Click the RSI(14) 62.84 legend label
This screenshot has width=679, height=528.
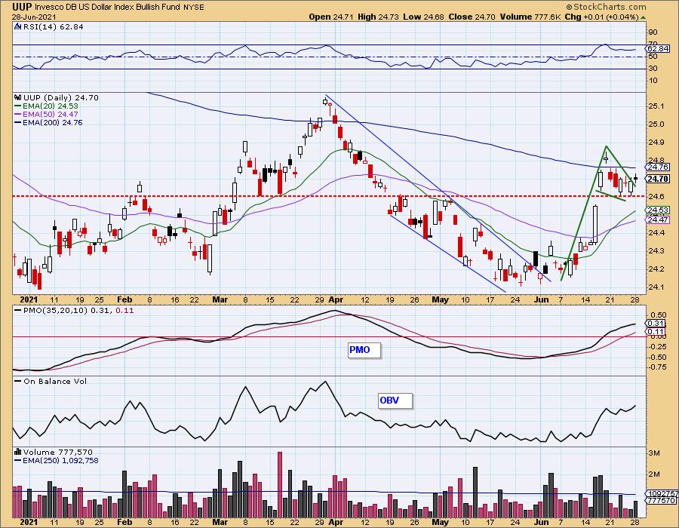53,26
